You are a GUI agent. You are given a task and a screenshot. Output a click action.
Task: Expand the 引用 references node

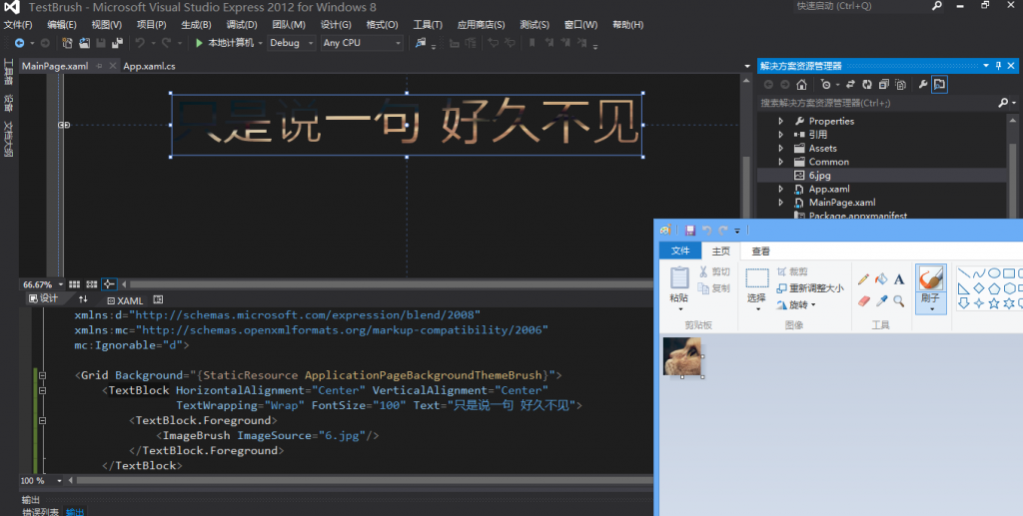(781, 135)
